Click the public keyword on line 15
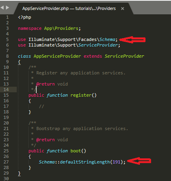The height and width of the screenshot is (181, 171). pyautogui.click(x=36, y=95)
